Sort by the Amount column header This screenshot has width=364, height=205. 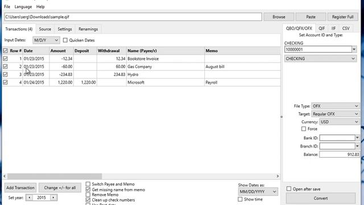(61, 51)
